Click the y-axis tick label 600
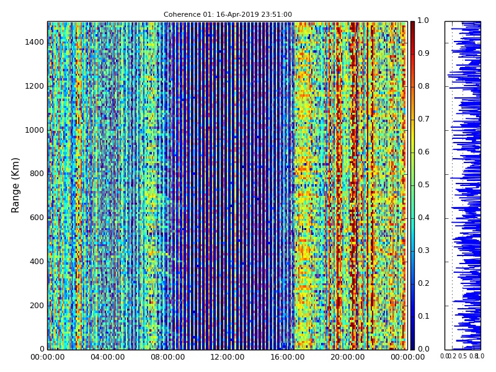The height and width of the screenshot is (372, 496). pyautogui.click(x=37, y=218)
